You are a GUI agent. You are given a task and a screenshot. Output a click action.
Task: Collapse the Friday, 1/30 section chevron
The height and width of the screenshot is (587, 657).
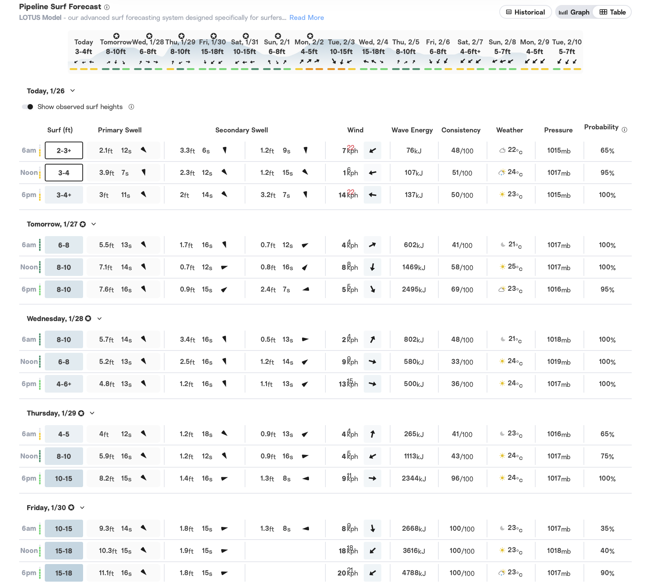82,508
